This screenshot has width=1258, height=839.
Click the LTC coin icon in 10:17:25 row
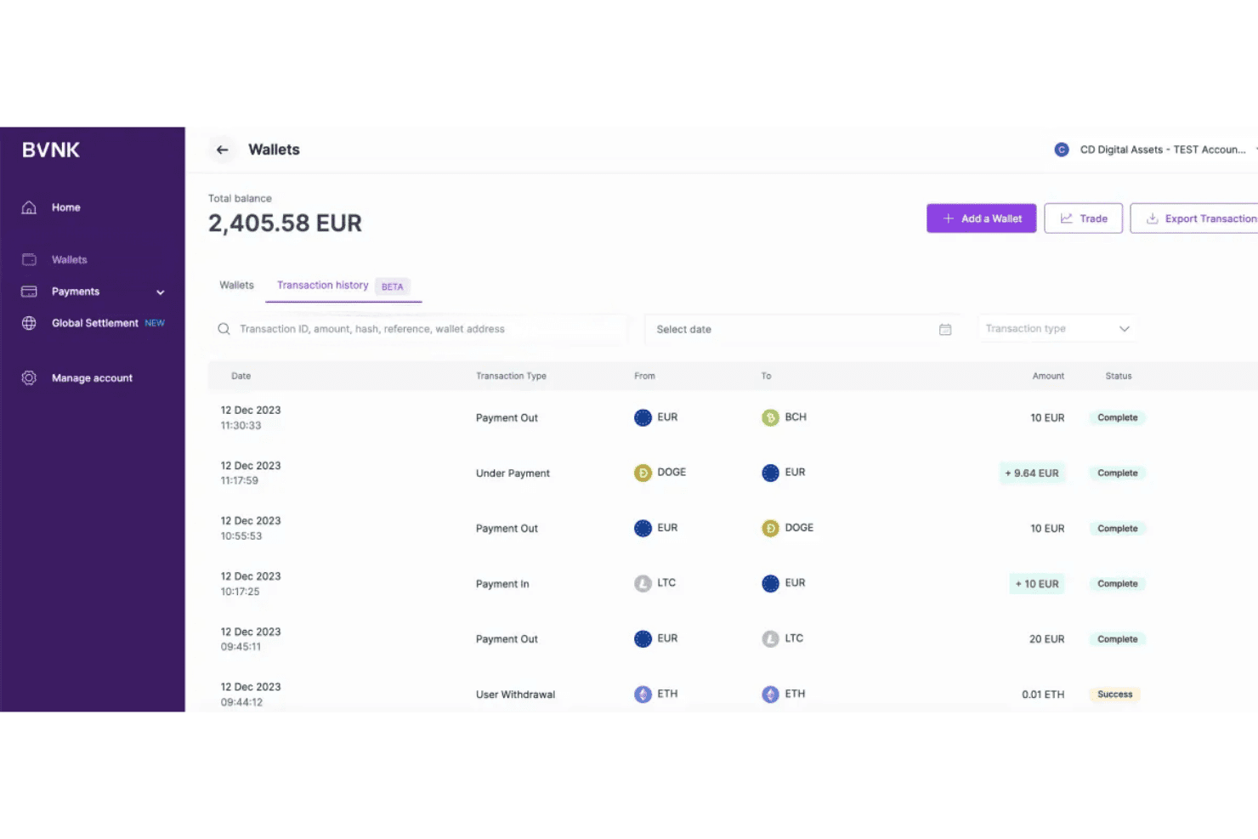coord(643,583)
